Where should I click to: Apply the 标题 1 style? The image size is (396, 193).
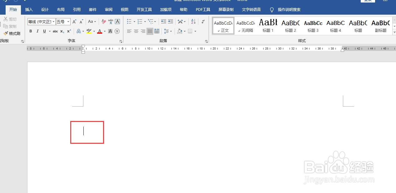(x=268, y=26)
